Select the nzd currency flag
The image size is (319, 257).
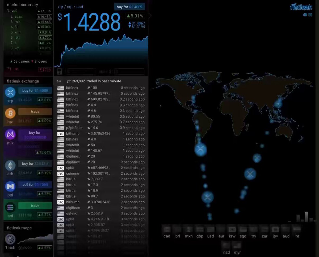[x=226, y=245]
